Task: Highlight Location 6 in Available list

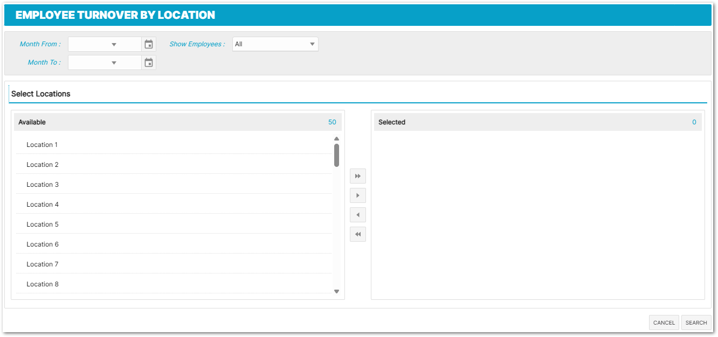Action: (43, 244)
